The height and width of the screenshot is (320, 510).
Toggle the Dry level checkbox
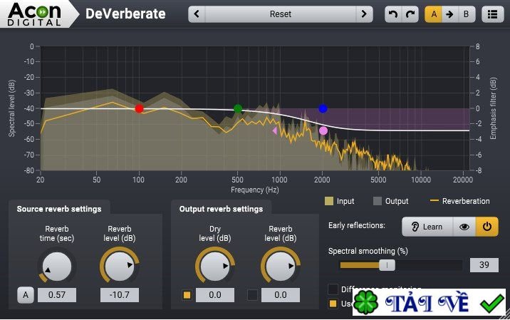[x=187, y=295]
